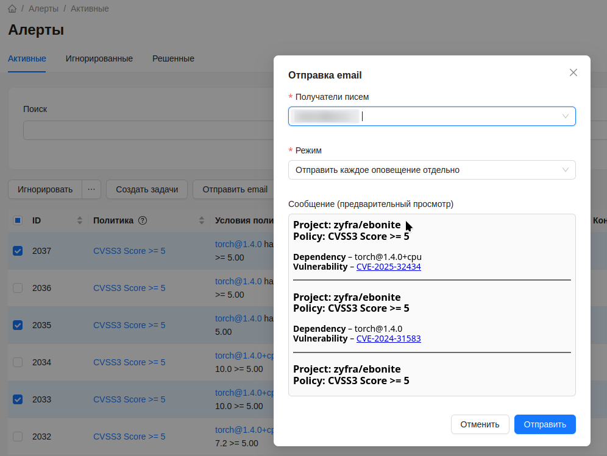Click the Игнорировать button
The height and width of the screenshot is (456, 607).
point(45,189)
